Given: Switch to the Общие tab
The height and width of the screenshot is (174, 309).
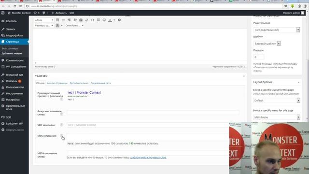Looking at the screenshot, I should (x=40, y=83).
